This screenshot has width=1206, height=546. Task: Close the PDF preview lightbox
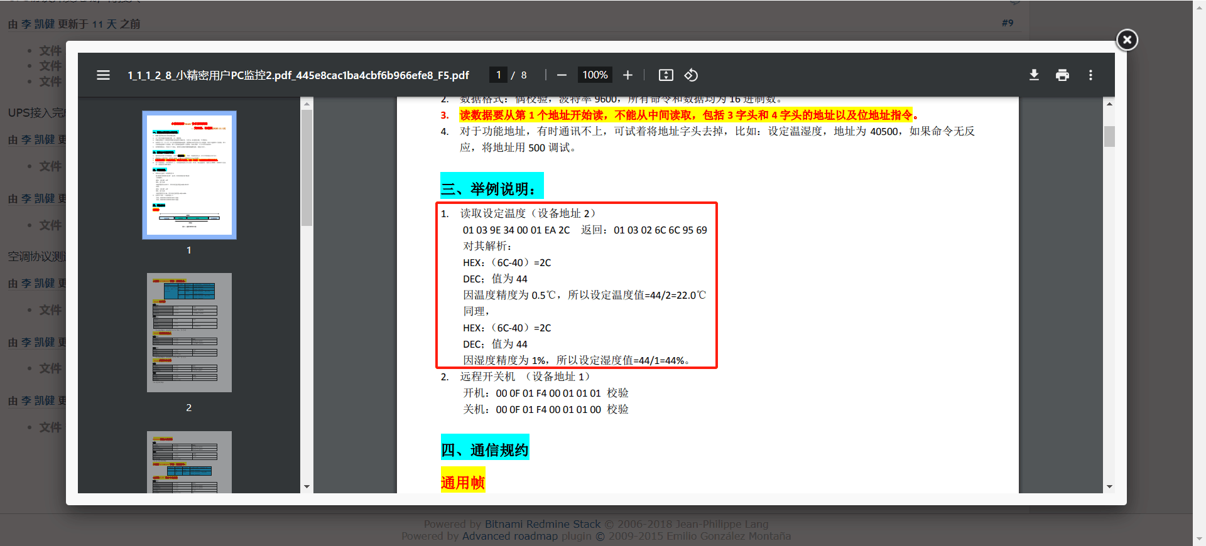[1127, 40]
